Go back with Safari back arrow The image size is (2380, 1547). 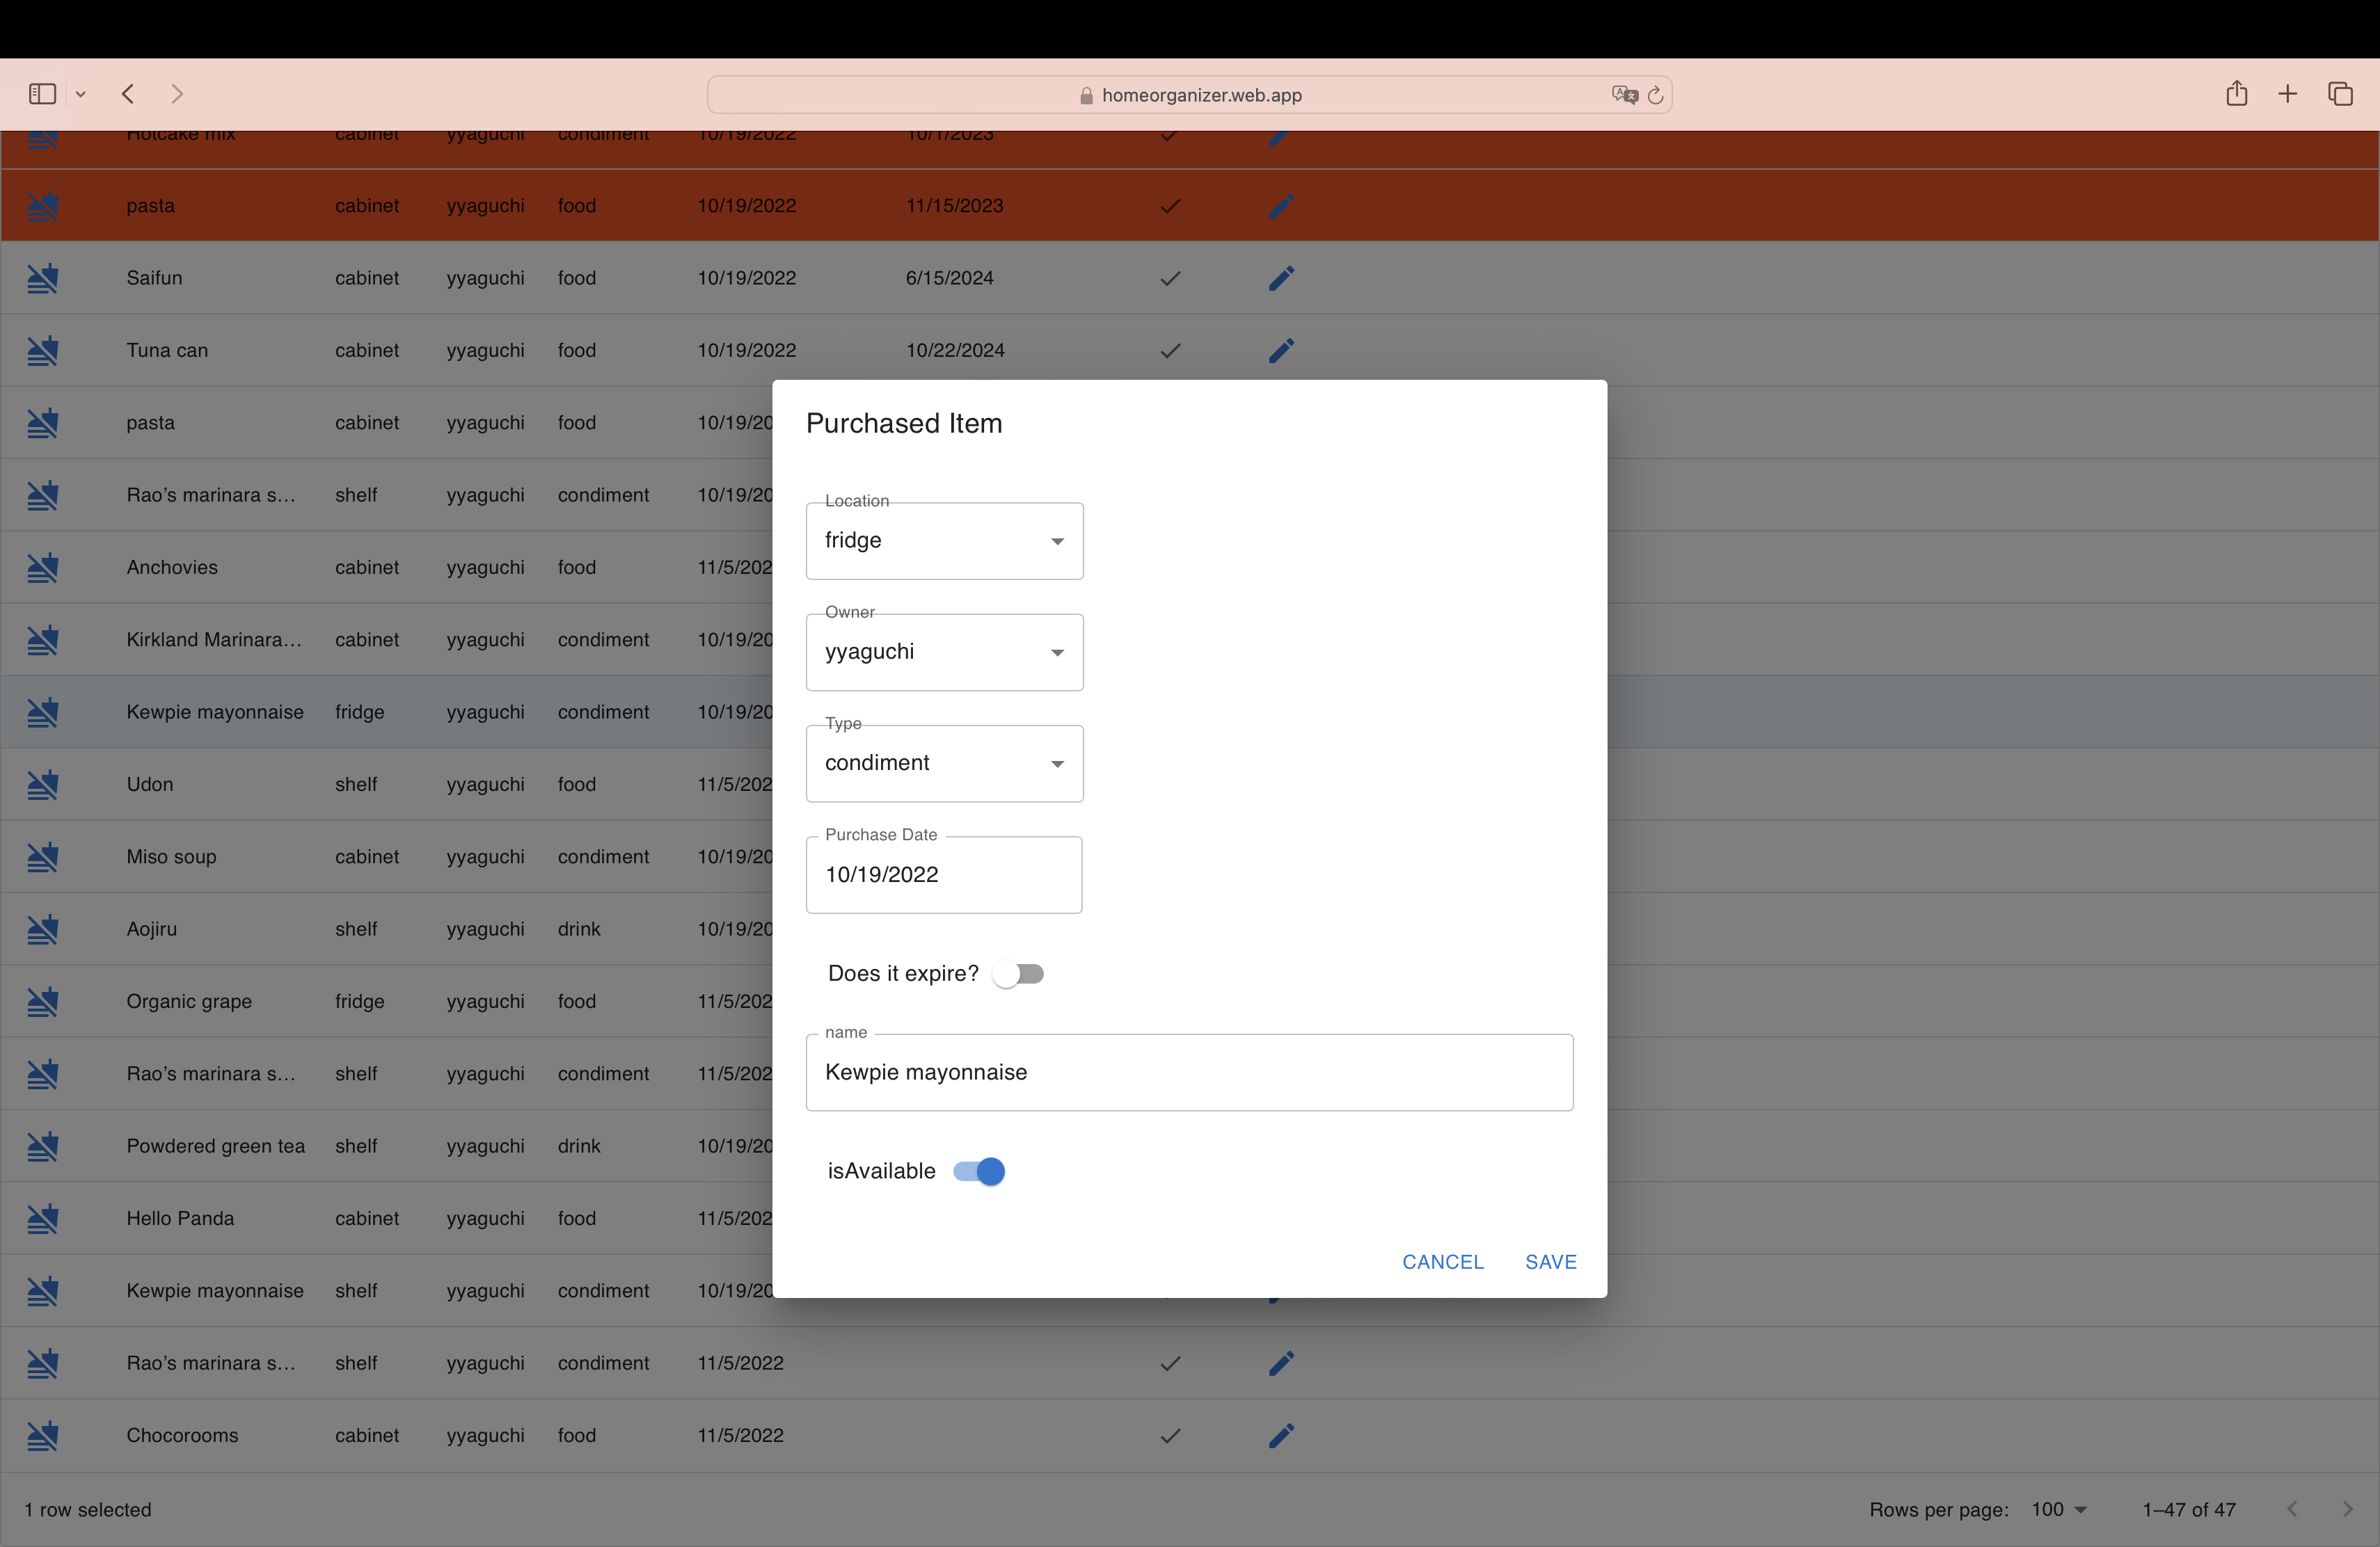pyautogui.click(x=128, y=94)
